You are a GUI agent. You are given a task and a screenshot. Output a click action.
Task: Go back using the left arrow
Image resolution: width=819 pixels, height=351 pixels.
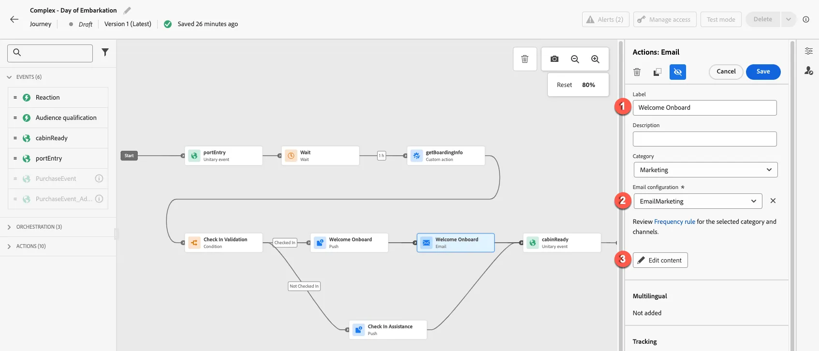coord(15,19)
